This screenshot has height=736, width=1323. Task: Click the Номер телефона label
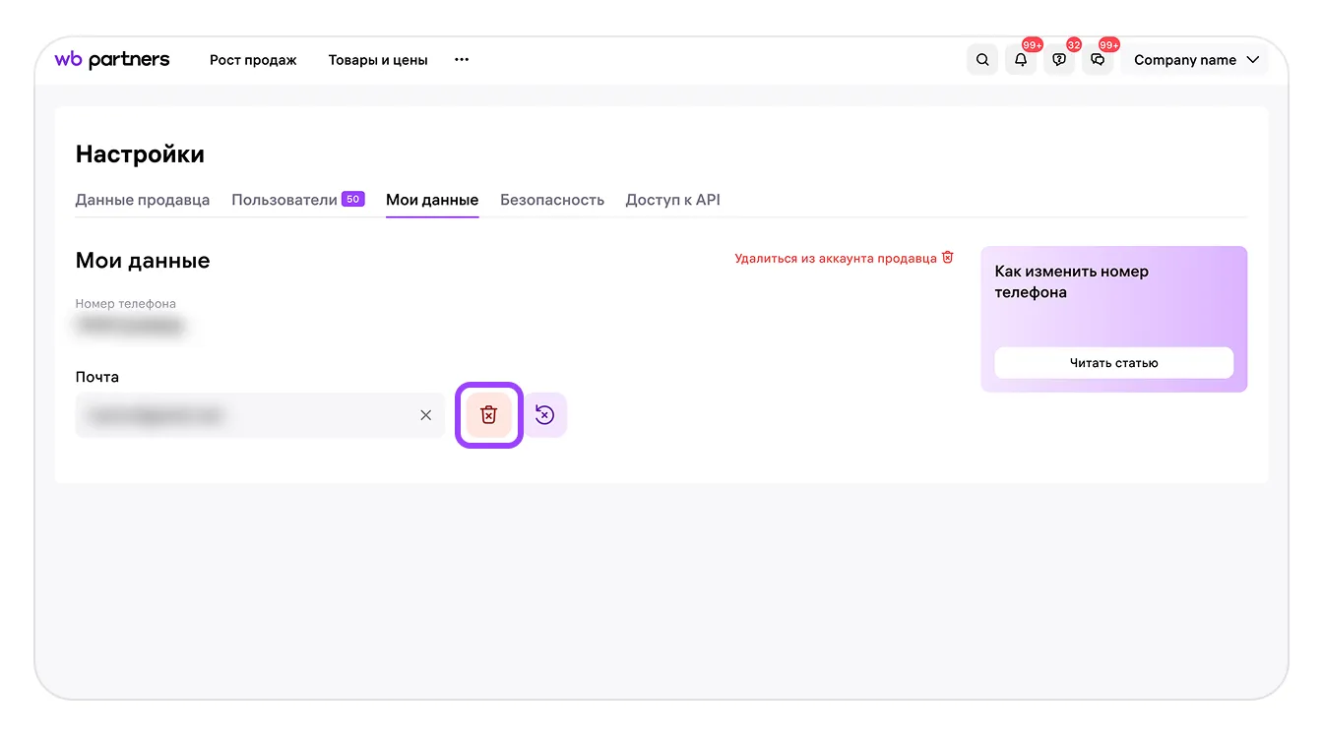(126, 303)
